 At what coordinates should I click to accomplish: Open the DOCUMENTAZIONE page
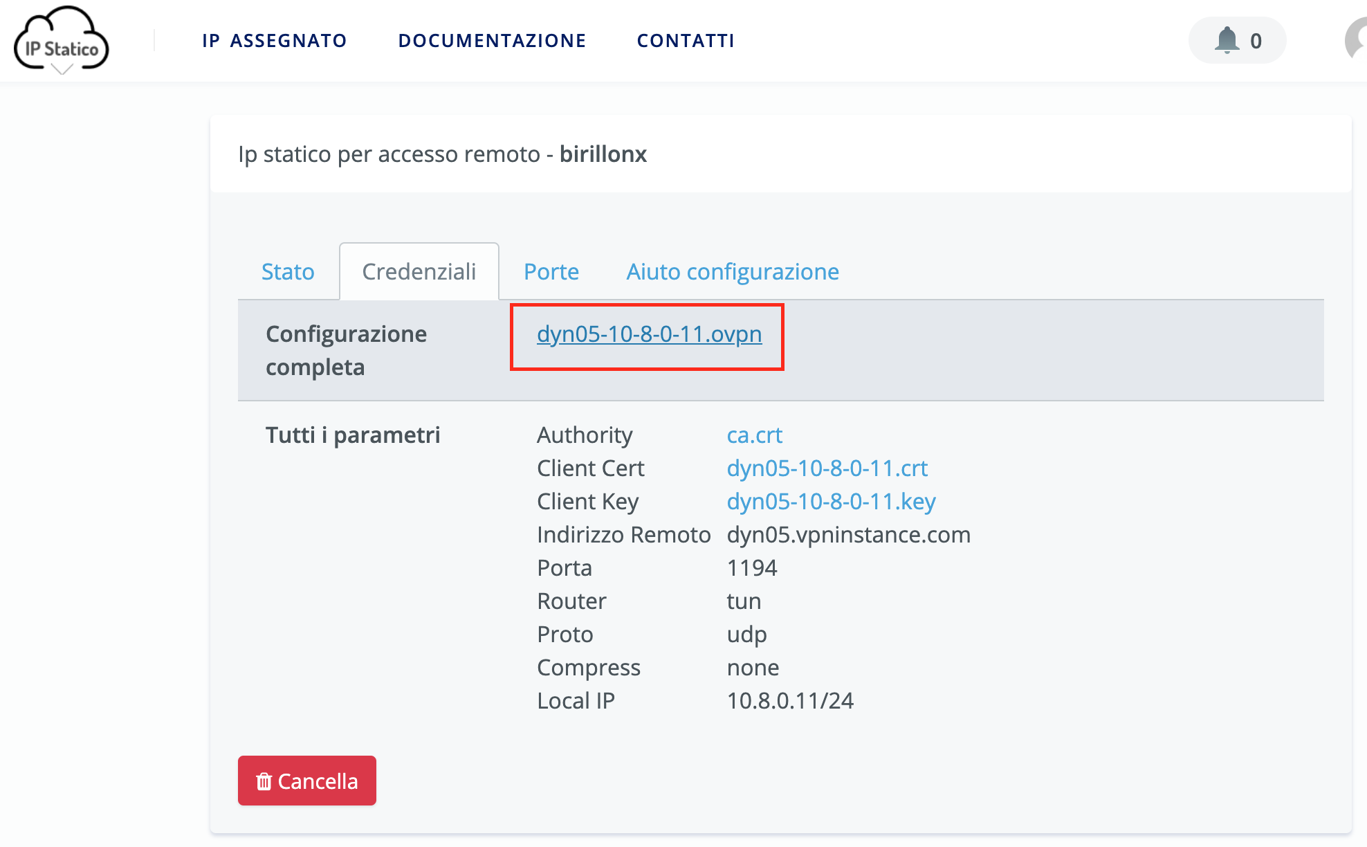(493, 40)
